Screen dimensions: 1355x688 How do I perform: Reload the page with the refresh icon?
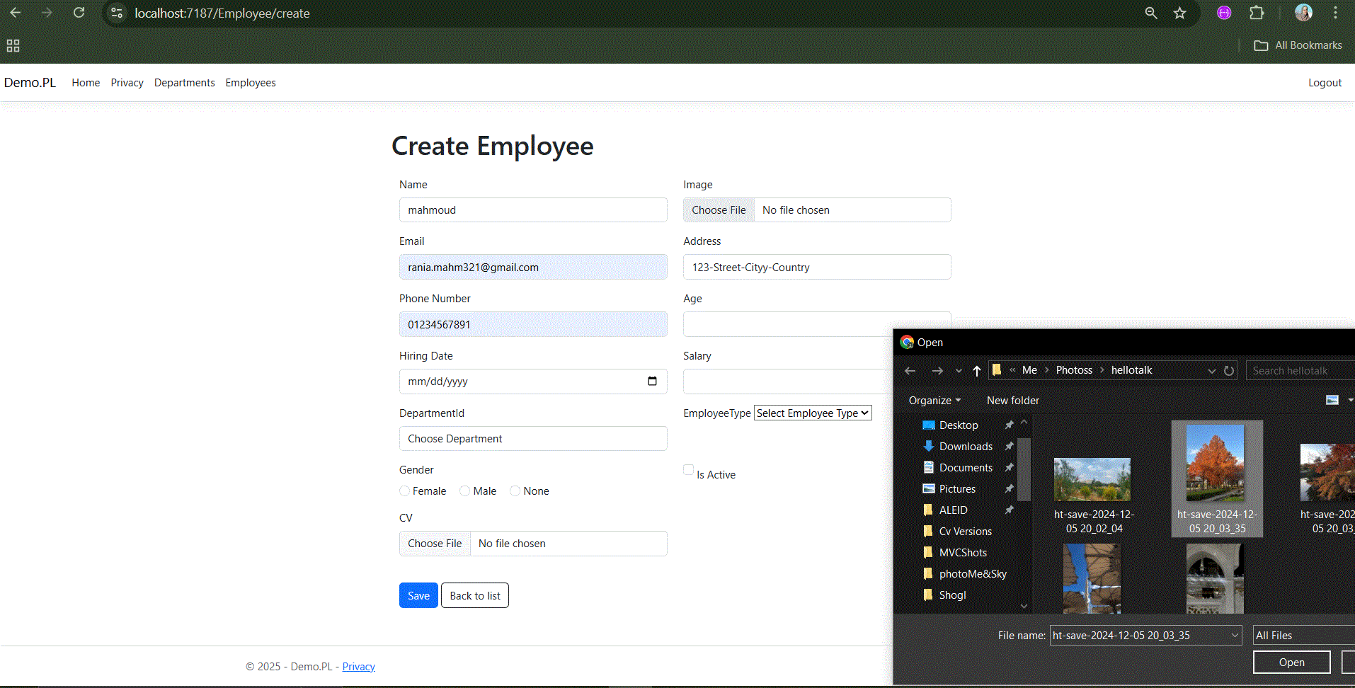pyautogui.click(x=79, y=13)
